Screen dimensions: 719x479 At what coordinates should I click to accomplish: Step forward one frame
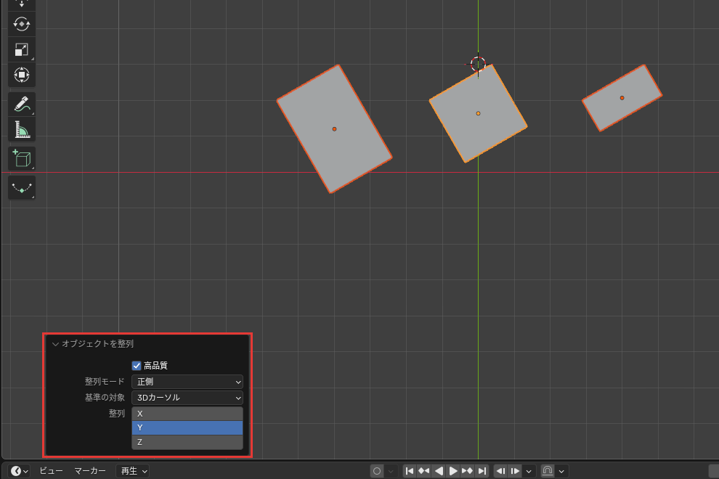pyautogui.click(x=515, y=471)
